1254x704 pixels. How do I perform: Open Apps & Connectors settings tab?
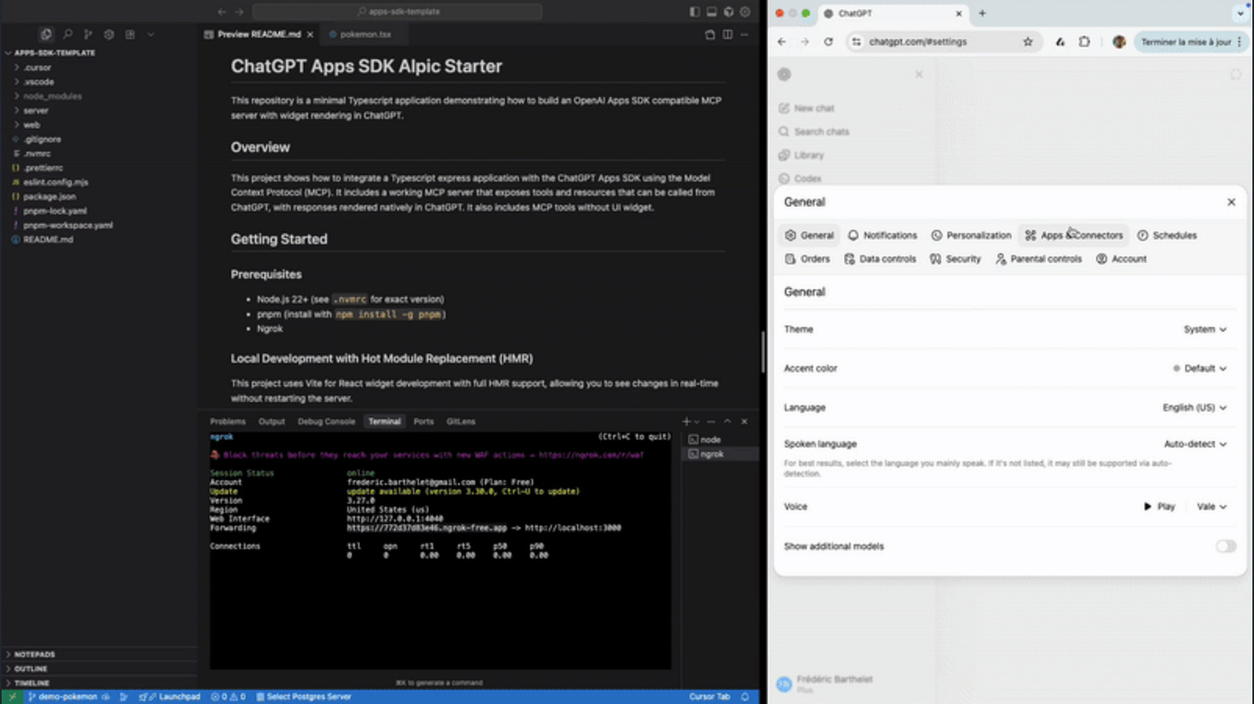coord(1074,235)
